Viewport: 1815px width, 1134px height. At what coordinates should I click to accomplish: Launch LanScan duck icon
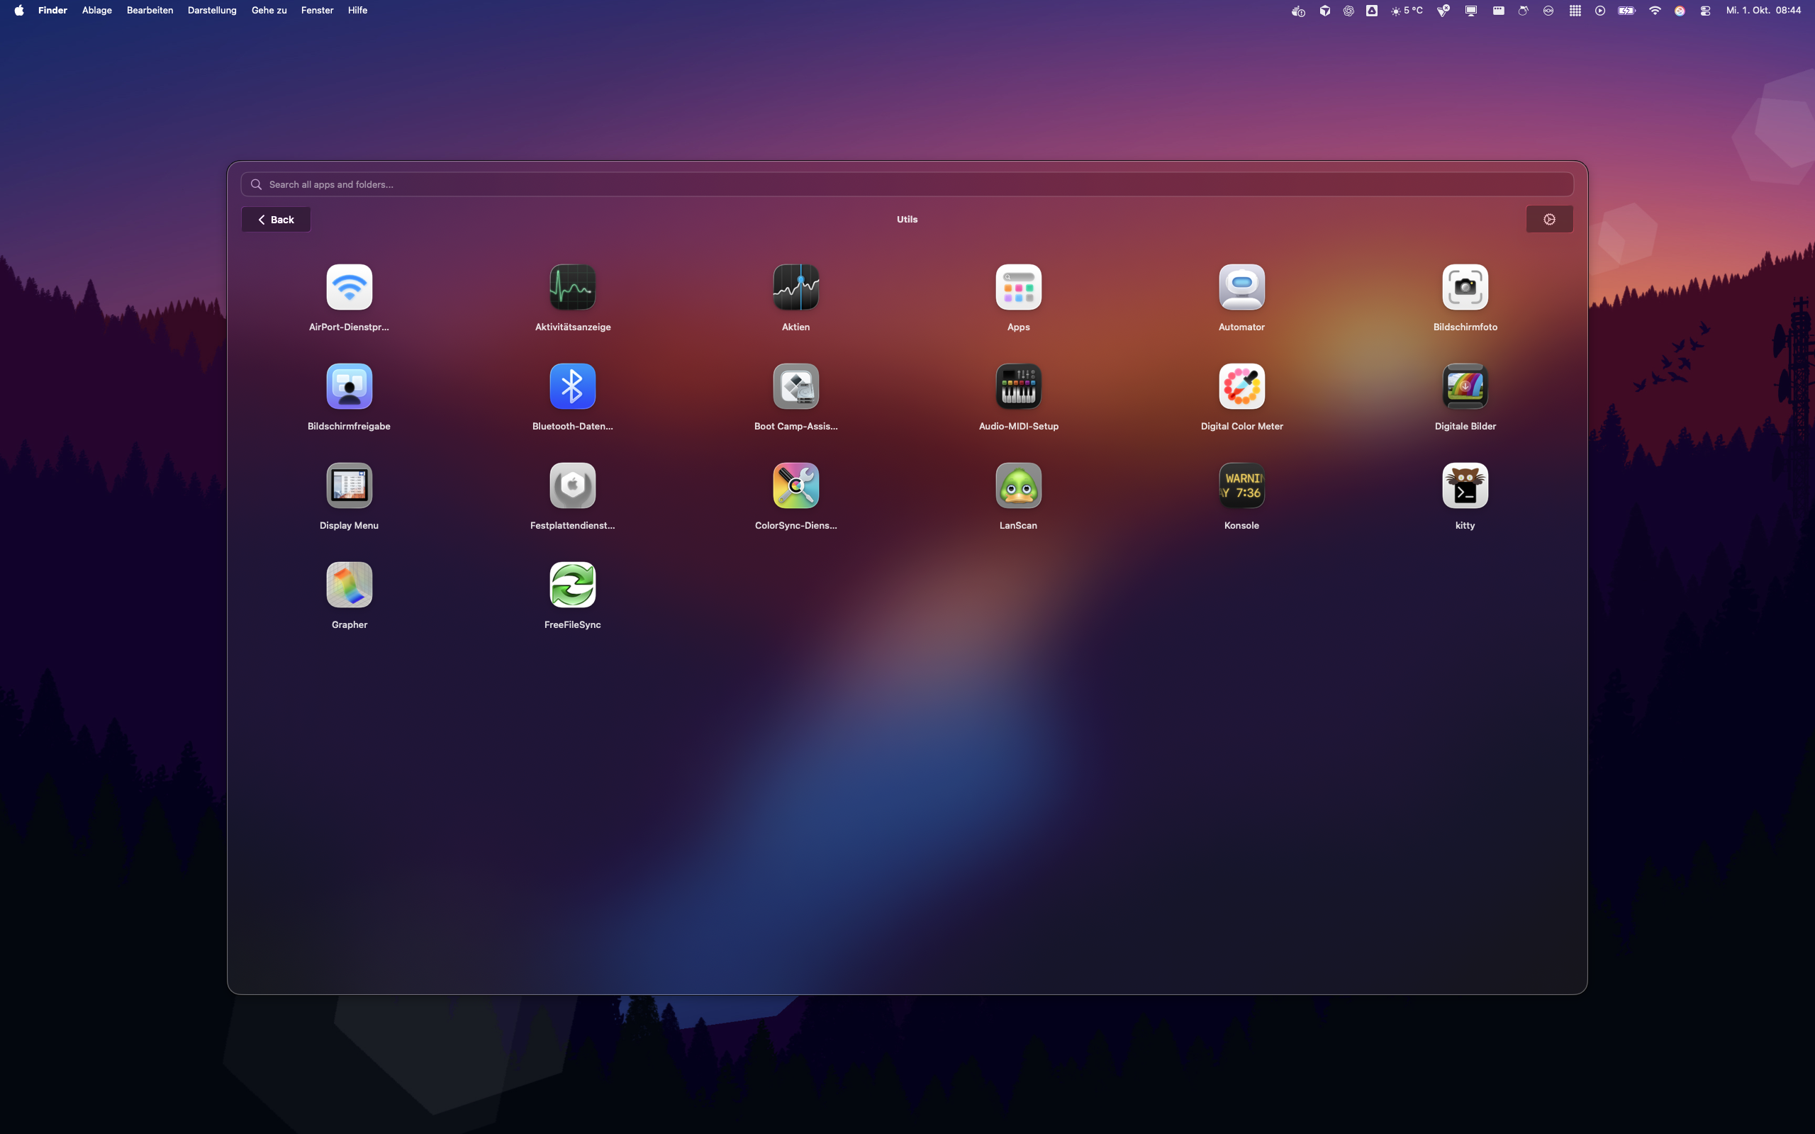(x=1018, y=485)
